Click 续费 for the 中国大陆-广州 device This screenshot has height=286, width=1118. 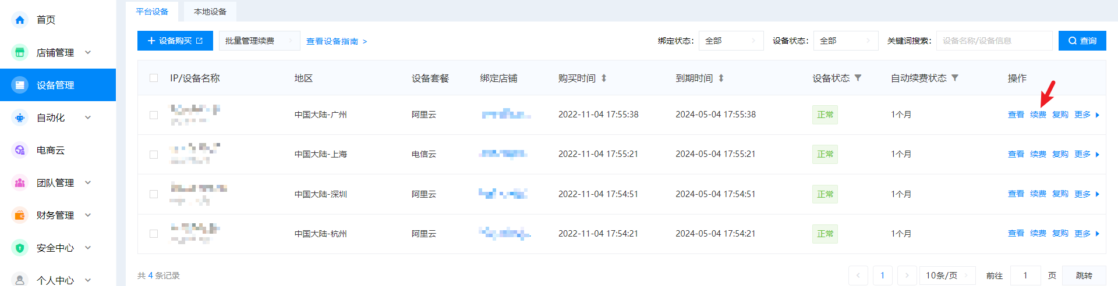tap(1038, 115)
